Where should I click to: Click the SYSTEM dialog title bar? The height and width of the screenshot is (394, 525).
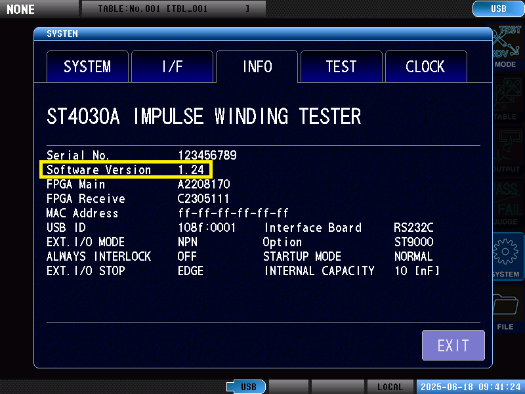(x=263, y=33)
